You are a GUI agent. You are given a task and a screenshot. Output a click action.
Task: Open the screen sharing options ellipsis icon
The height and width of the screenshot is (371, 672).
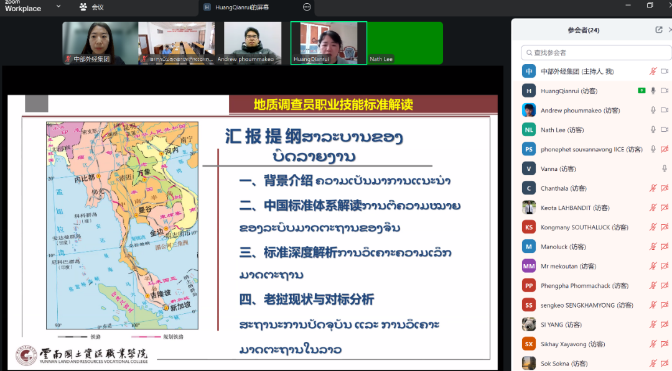click(x=307, y=7)
